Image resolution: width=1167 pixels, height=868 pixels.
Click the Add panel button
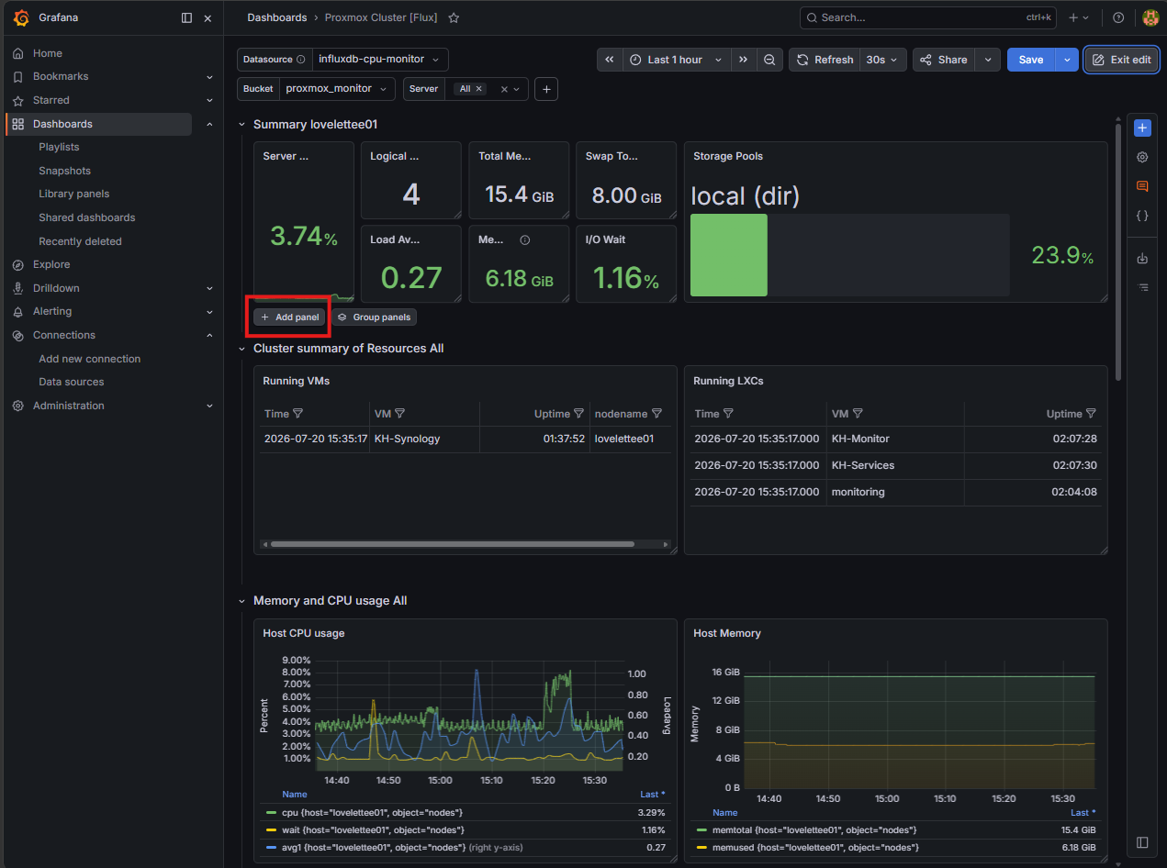pos(289,317)
